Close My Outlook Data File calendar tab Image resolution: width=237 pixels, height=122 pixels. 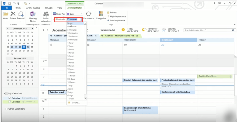tap(137, 36)
